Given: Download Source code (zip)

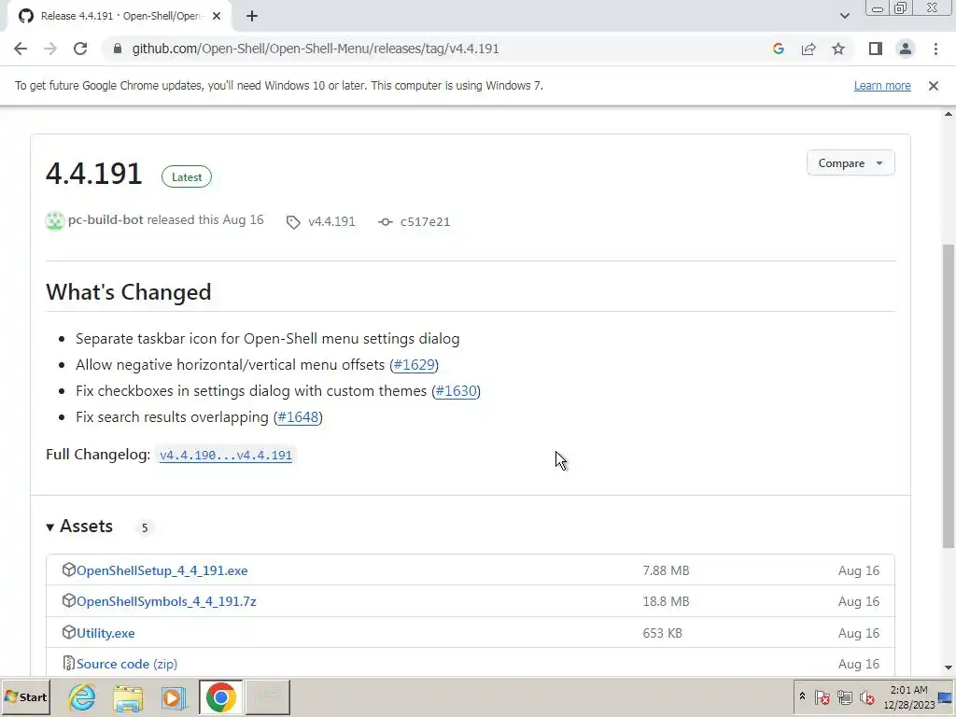Looking at the screenshot, I should [127, 664].
